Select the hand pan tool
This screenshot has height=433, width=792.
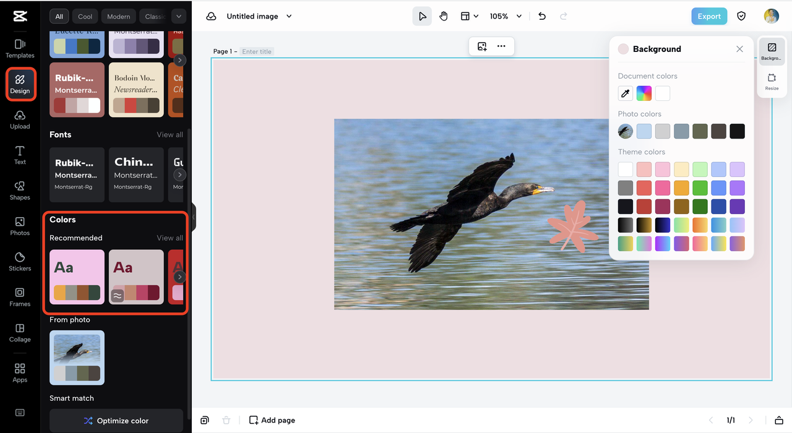pyautogui.click(x=444, y=16)
